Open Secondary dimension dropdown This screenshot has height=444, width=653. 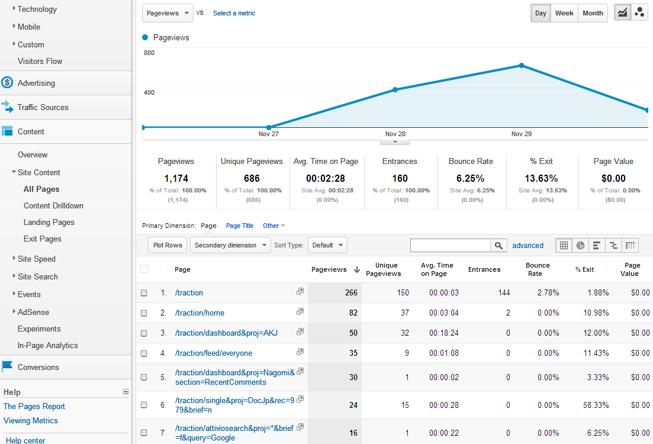point(230,245)
